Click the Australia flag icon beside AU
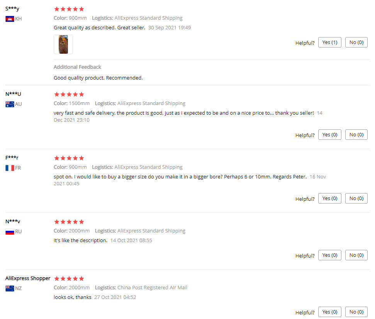The width and height of the screenshot is (375, 319). click(10, 104)
